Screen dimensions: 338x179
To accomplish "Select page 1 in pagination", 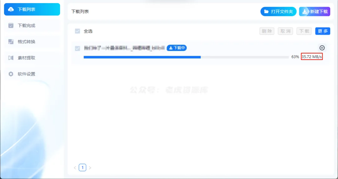I will [x=83, y=167].
